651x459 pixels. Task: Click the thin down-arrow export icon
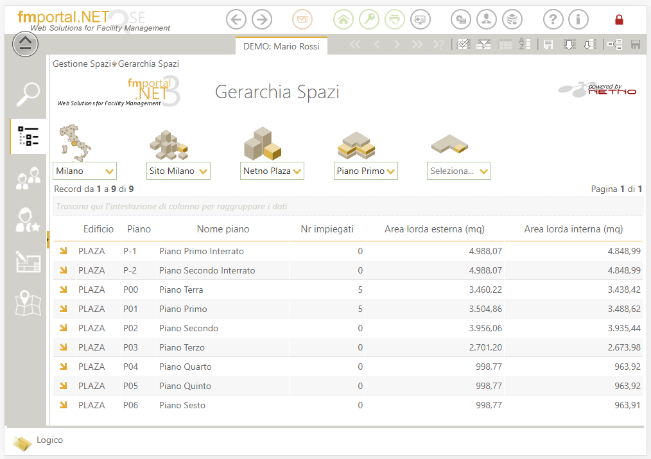click(x=590, y=44)
